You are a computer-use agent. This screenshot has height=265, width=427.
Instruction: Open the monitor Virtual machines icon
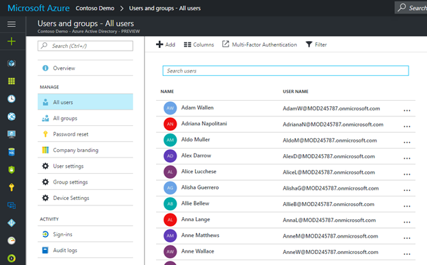click(12, 134)
